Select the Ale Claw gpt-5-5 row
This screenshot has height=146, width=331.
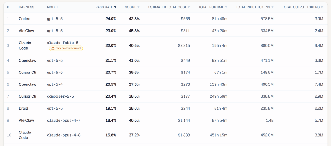[x=165, y=31]
